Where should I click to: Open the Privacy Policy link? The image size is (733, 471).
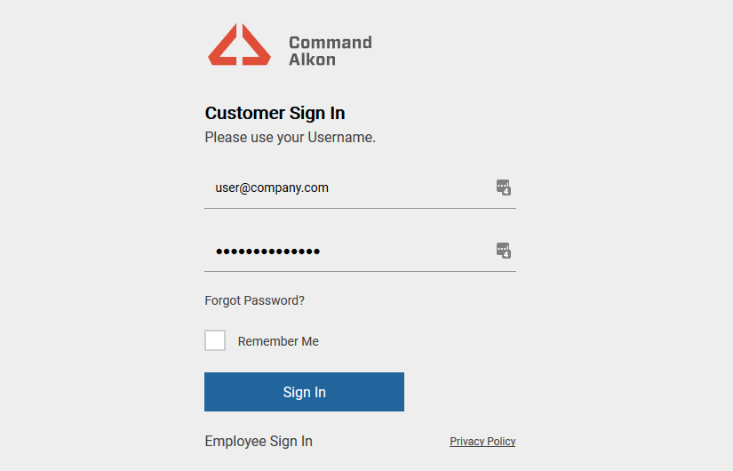[x=482, y=441]
